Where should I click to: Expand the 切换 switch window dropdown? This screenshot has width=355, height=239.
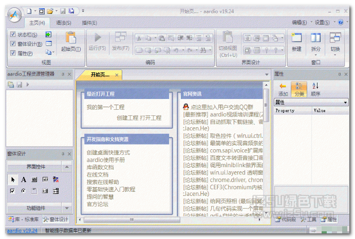point(335,55)
